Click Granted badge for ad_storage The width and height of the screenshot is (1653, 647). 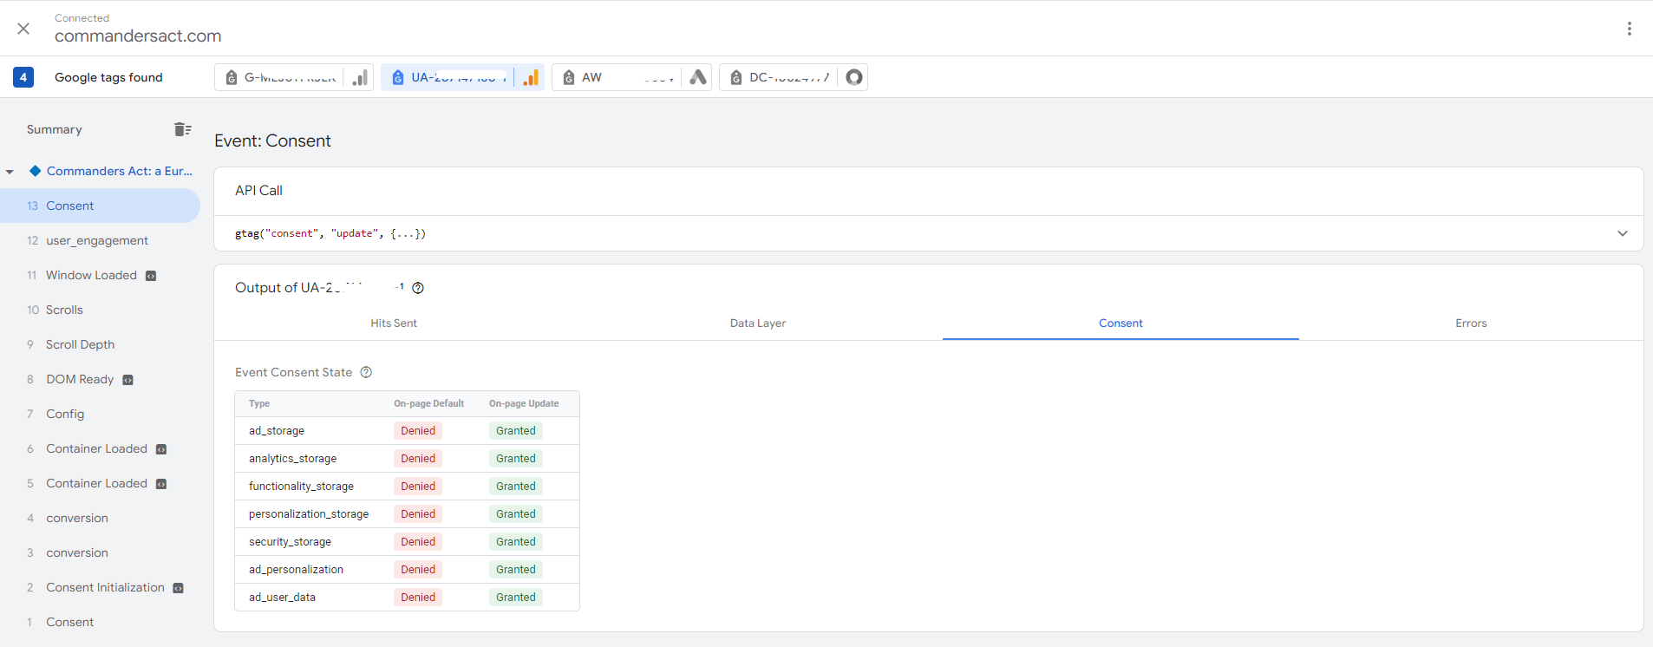(x=515, y=431)
